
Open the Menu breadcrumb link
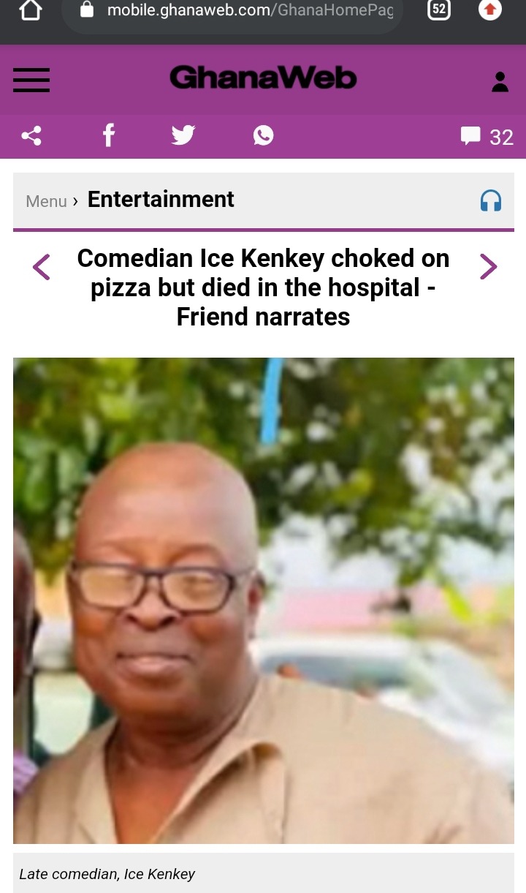(46, 201)
